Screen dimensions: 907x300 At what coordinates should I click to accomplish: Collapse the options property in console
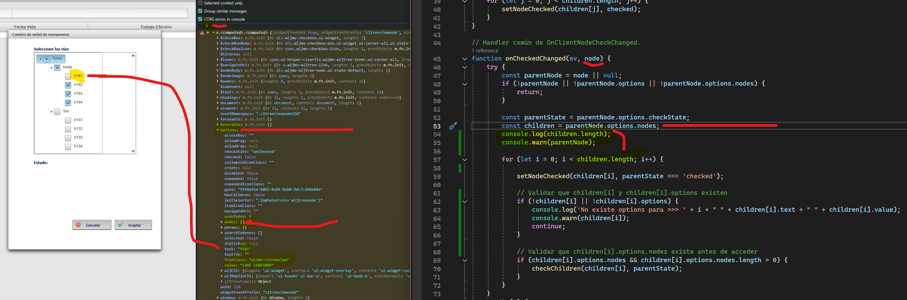click(x=218, y=130)
